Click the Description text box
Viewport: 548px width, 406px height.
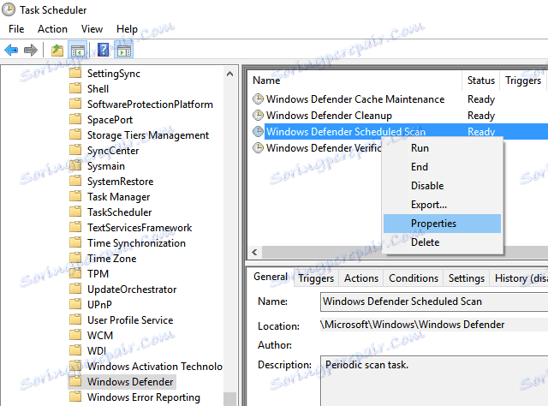(x=434, y=381)
